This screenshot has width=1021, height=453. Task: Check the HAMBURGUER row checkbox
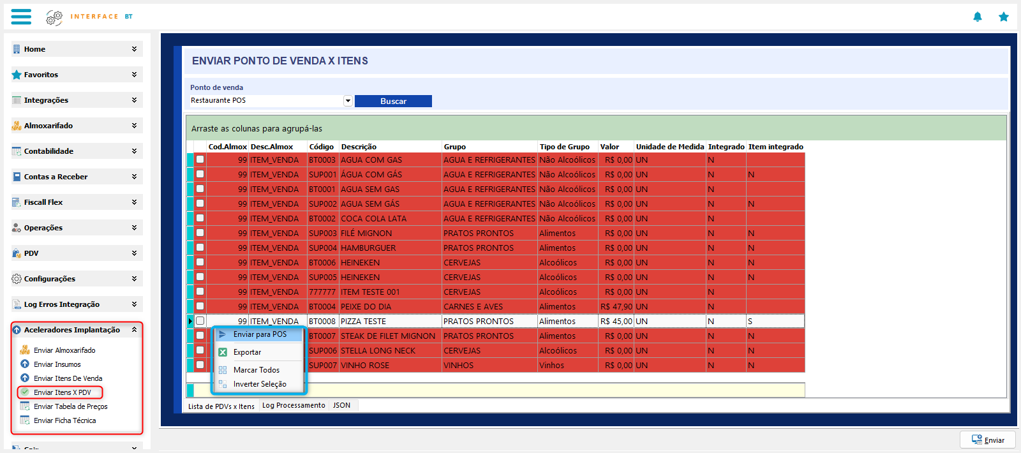click(200, 248)
